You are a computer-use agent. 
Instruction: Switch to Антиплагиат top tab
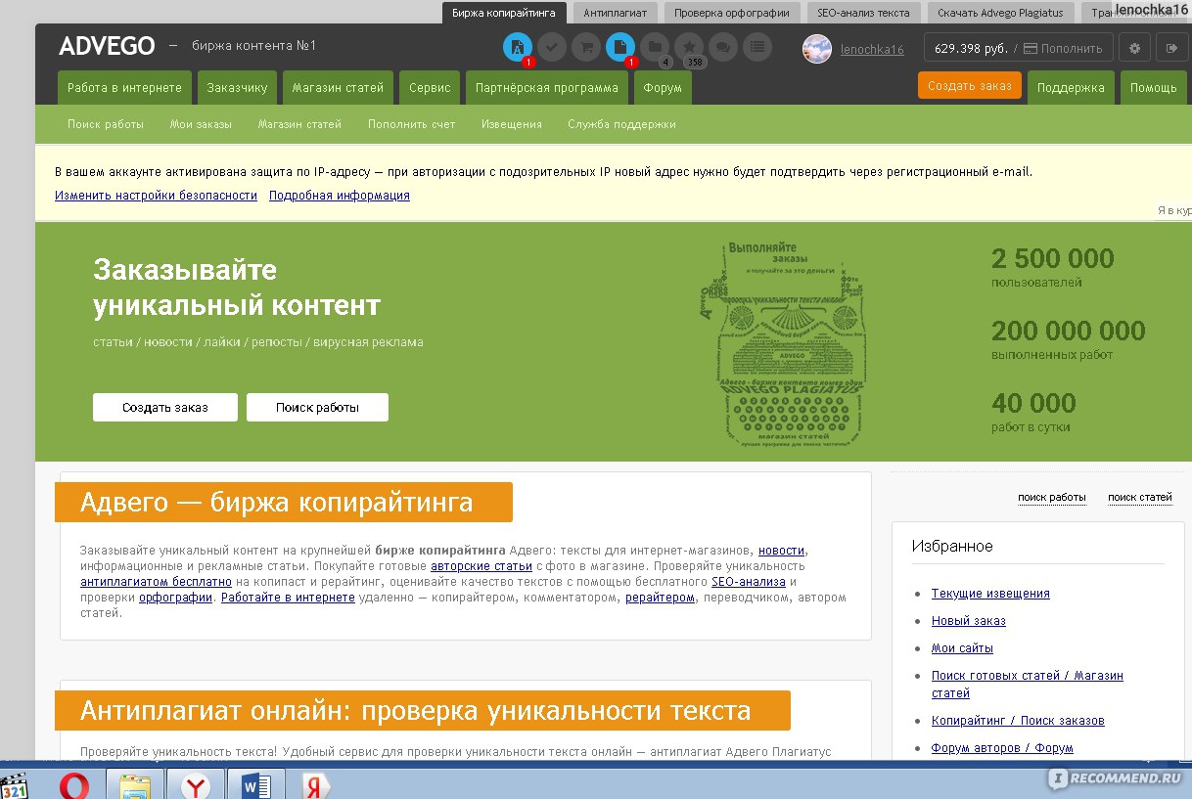point(615,13)
